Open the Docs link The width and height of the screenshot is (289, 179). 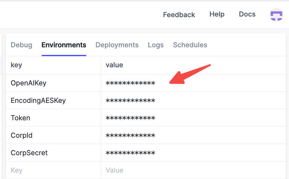247,14
